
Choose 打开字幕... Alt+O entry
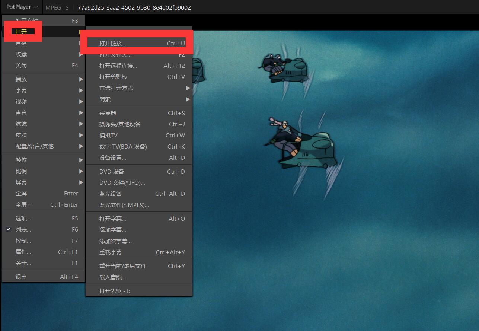139,219
